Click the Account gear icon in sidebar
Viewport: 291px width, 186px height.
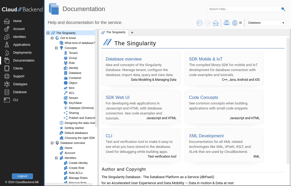click(x=7, y=29)
